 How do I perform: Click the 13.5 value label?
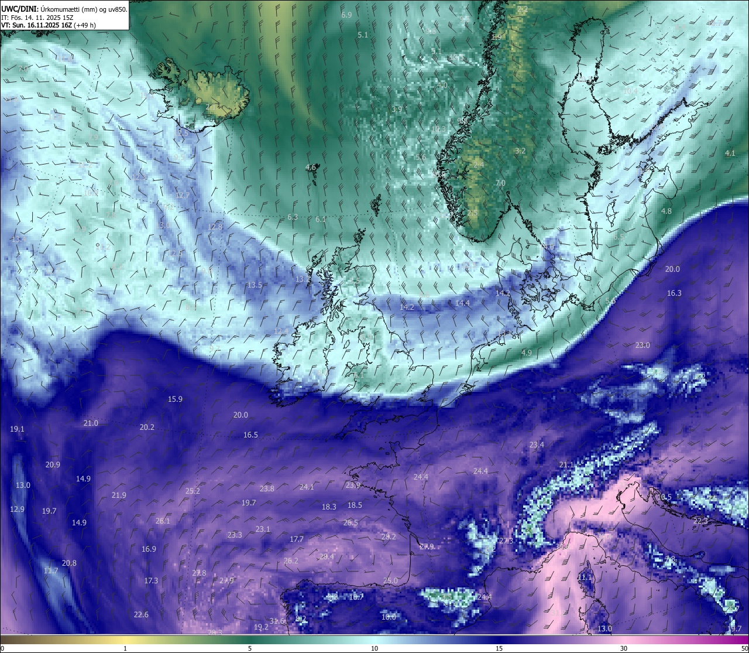pyautogui.click(x=255, y=285)
